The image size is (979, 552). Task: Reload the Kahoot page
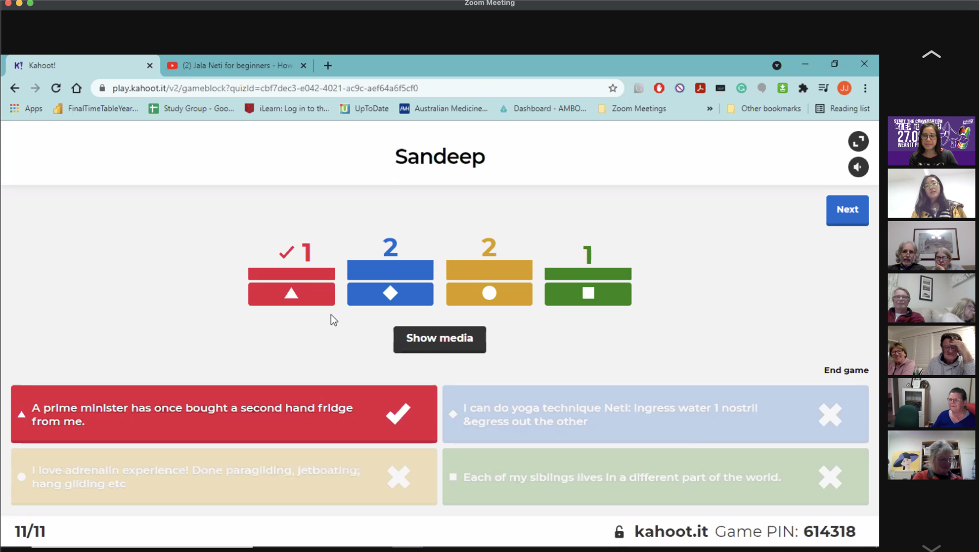[x=56, y=88]
